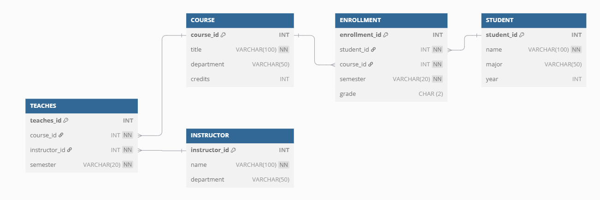The width and height of the screenshot is (600, 200).
Task: Click the key icon next to teaches_id
Action: point(66,121)
